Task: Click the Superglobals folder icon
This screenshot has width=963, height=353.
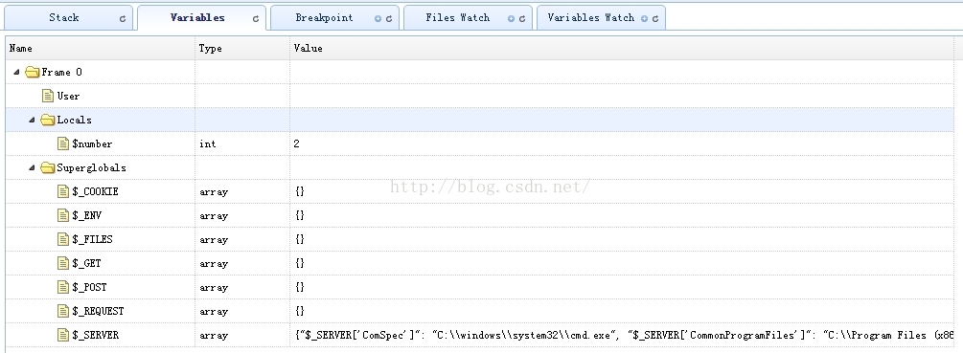Action: 48,168
